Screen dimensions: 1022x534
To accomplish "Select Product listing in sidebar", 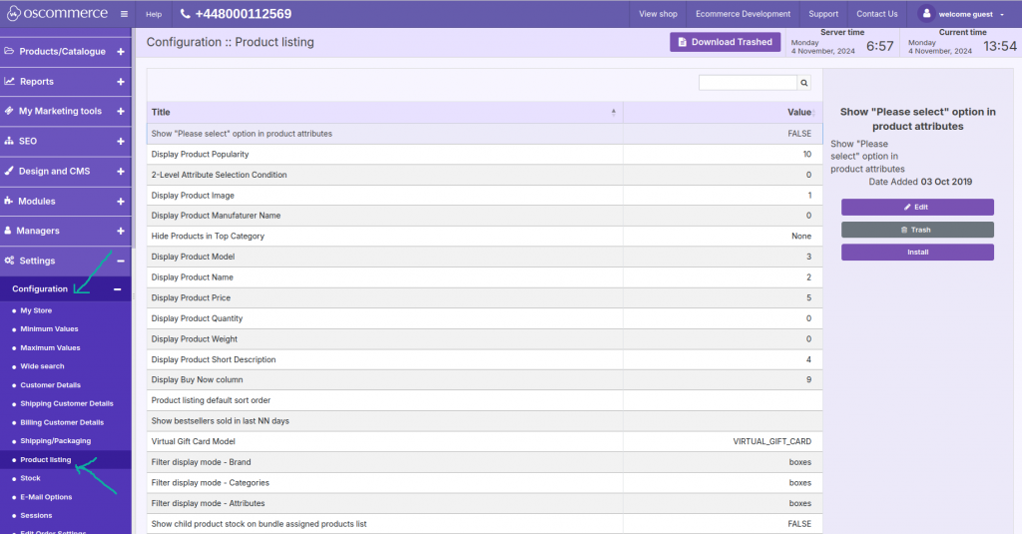I will pos(46,460).
